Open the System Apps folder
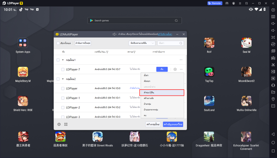Image resolution: width=277 pixels, height=158 pixels. click(23, 43)
